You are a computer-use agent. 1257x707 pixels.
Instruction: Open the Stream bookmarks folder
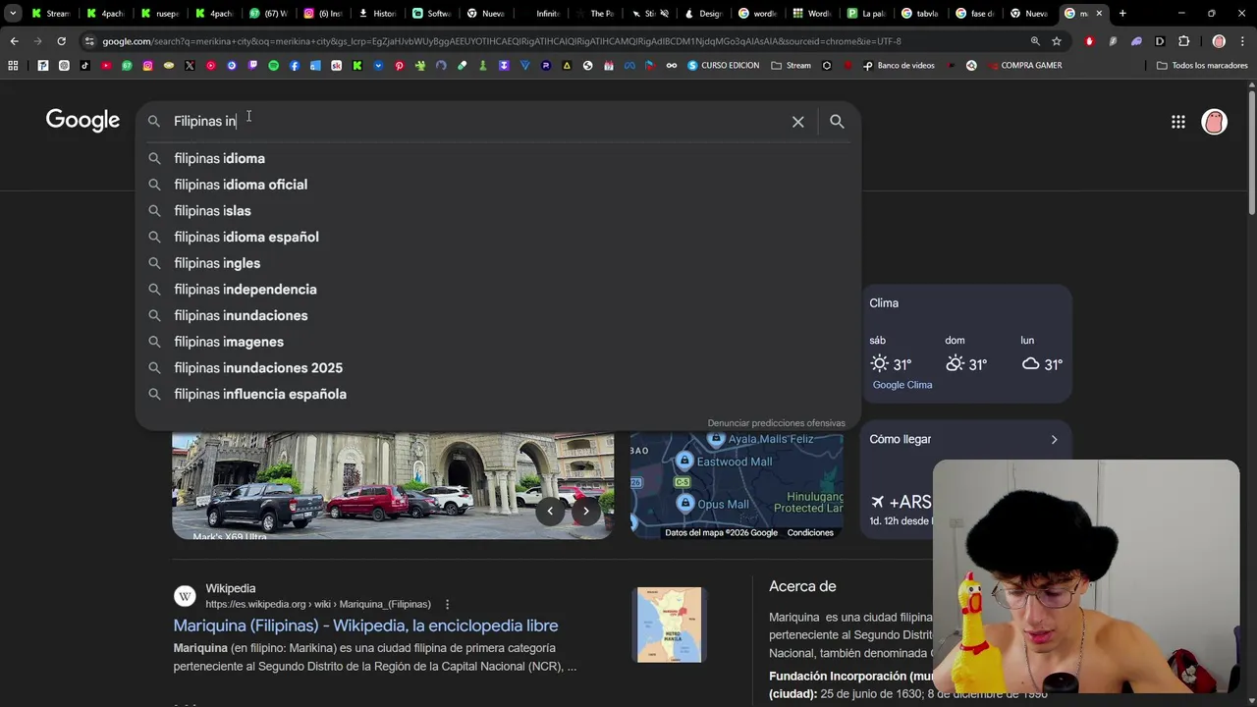pos(792,65)
